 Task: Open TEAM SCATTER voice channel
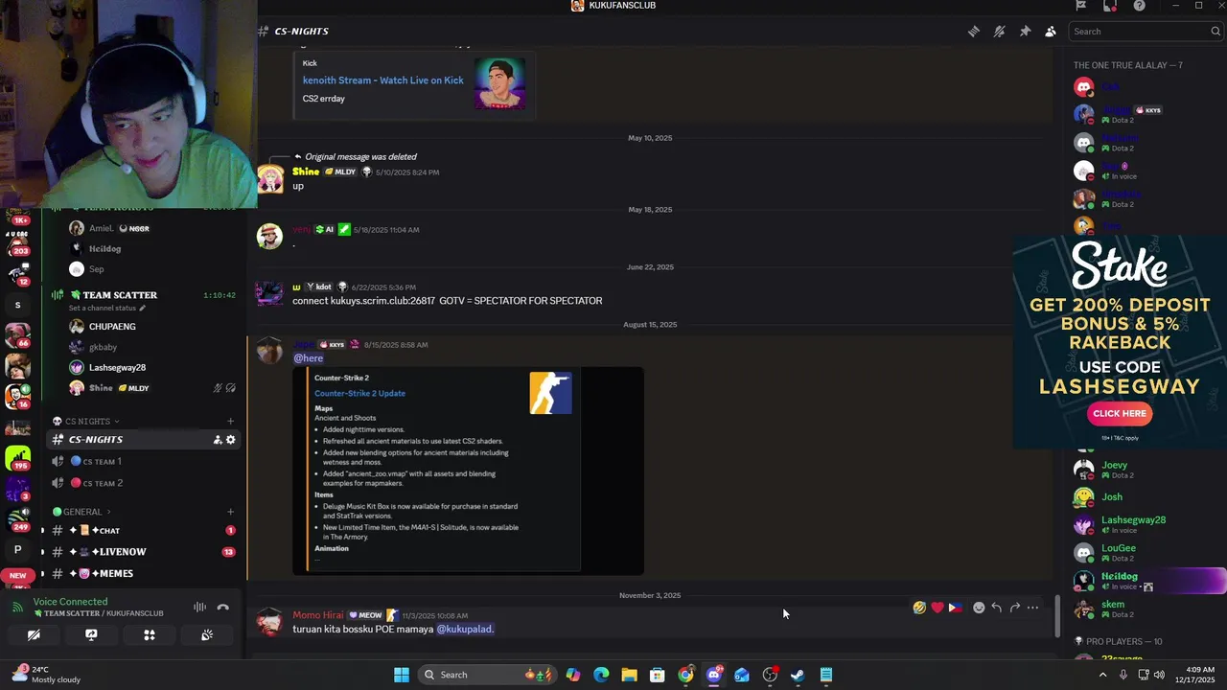[x=144, y=295]
